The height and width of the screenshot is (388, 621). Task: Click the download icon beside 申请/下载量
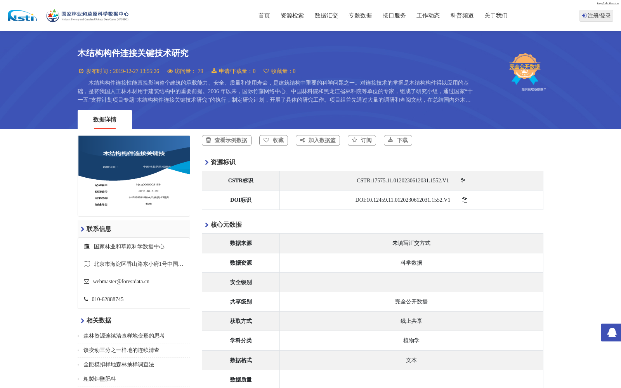214,71
